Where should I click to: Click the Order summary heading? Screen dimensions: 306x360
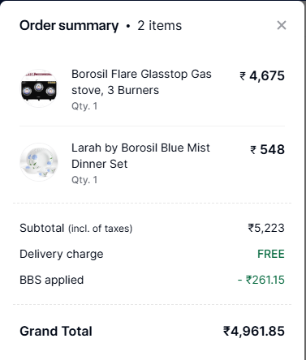coord(69,26)
